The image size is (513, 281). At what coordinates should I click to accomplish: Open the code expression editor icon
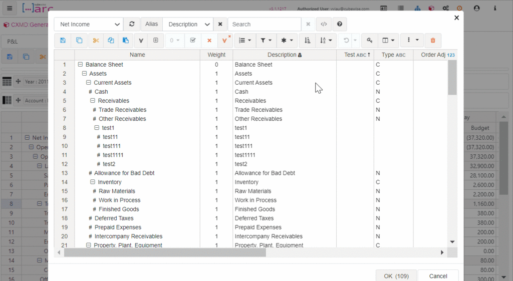pos(324,24)
